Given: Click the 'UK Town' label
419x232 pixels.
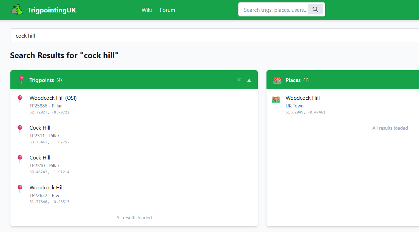Looking at the screenshot, I should (x=295, y=106).
